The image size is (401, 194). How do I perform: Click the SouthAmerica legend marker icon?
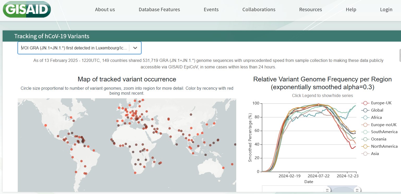[x=365, y=132]
